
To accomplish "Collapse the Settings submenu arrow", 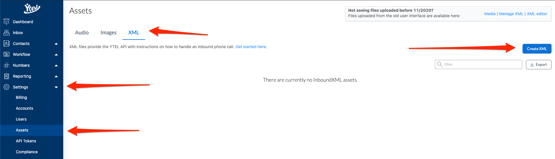I will (56, 87).
